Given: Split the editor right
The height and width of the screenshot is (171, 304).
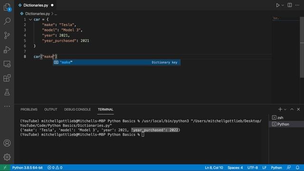Looking at the screenshot, I should pos(290,5).
